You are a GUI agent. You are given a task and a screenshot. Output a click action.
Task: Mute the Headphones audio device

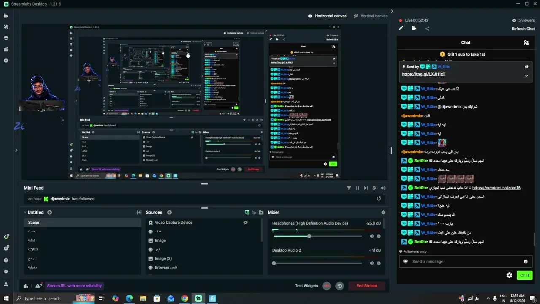[372, 236]
